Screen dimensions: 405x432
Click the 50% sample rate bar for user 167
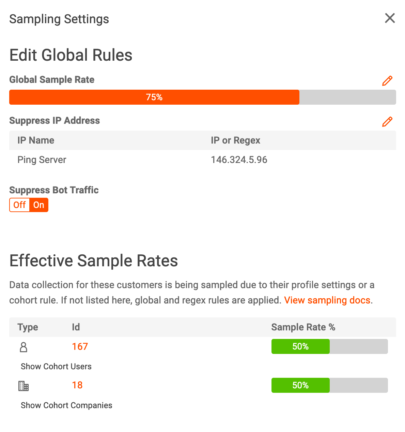point(300,346)
